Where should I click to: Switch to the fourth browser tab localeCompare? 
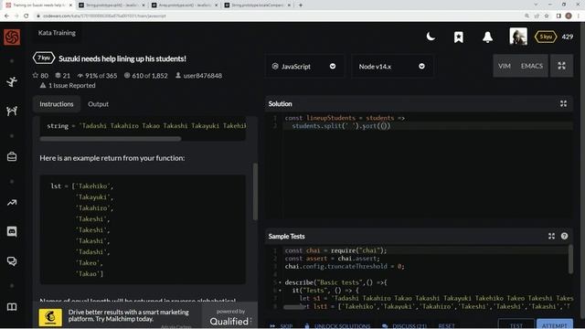[257, 5]
